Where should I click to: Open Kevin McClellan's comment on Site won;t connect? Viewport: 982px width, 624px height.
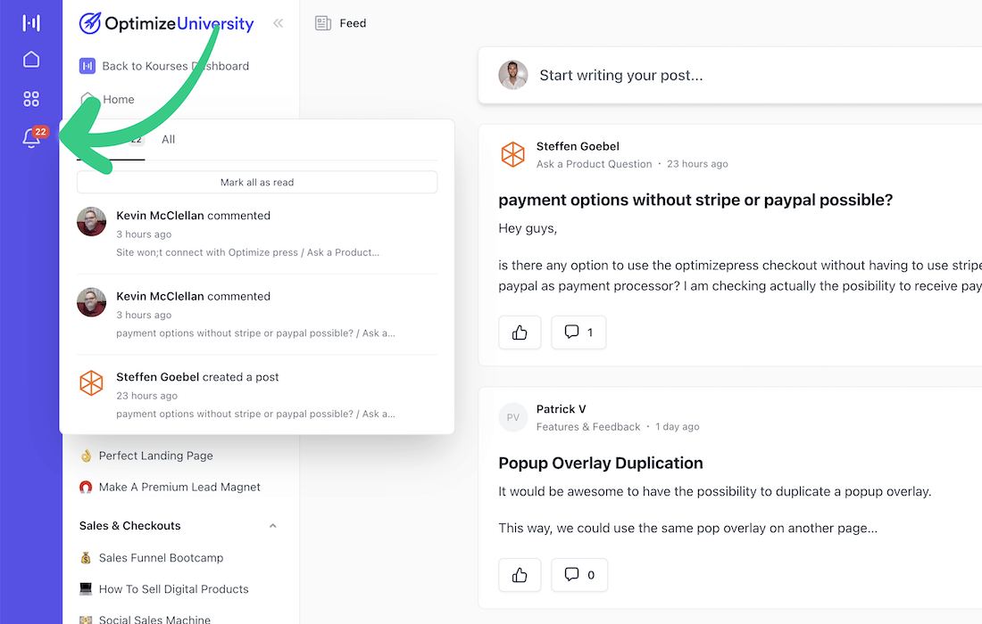(257, 234)
